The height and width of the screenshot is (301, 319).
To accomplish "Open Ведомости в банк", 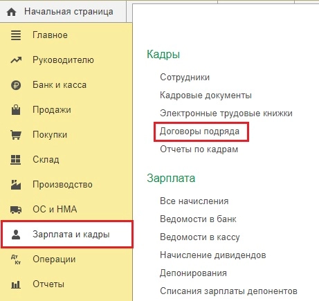I will (198, 219).
